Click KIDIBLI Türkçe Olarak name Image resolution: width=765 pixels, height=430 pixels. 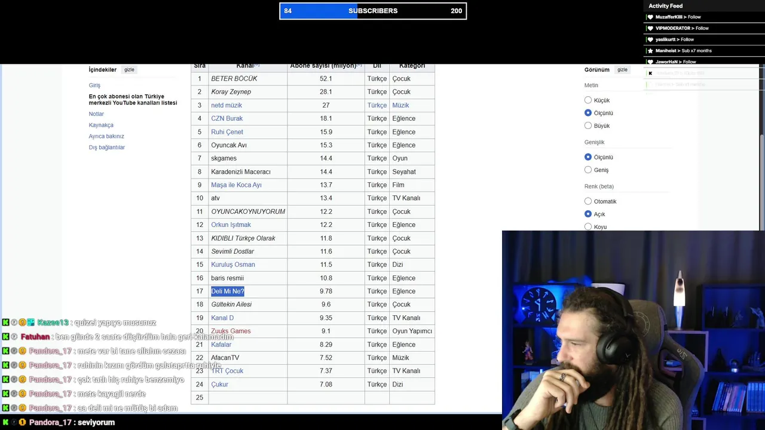point(243,238)
